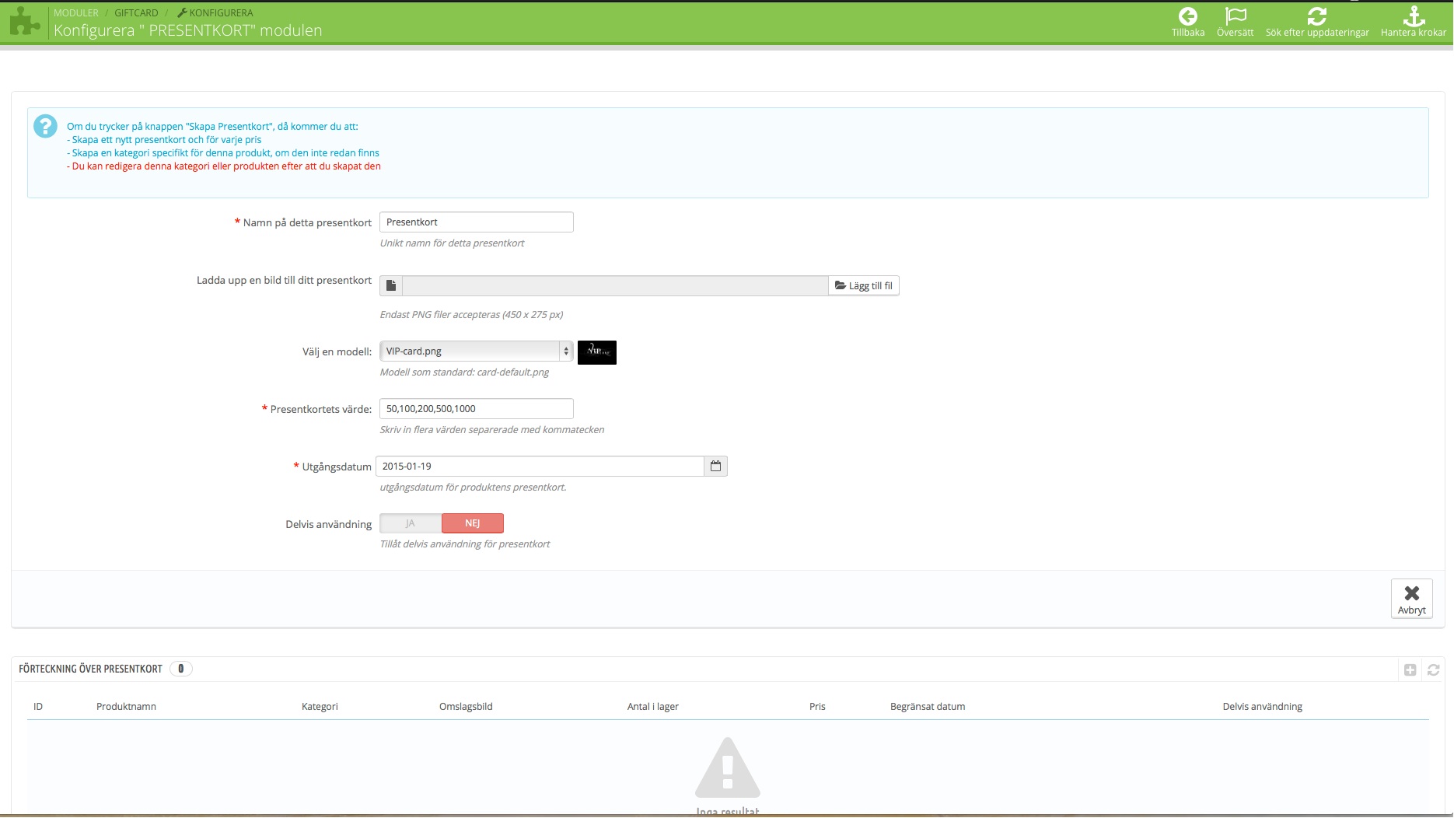Go to MODULER breadcrumb
1454x818 pixels.
tap(76, 13)
